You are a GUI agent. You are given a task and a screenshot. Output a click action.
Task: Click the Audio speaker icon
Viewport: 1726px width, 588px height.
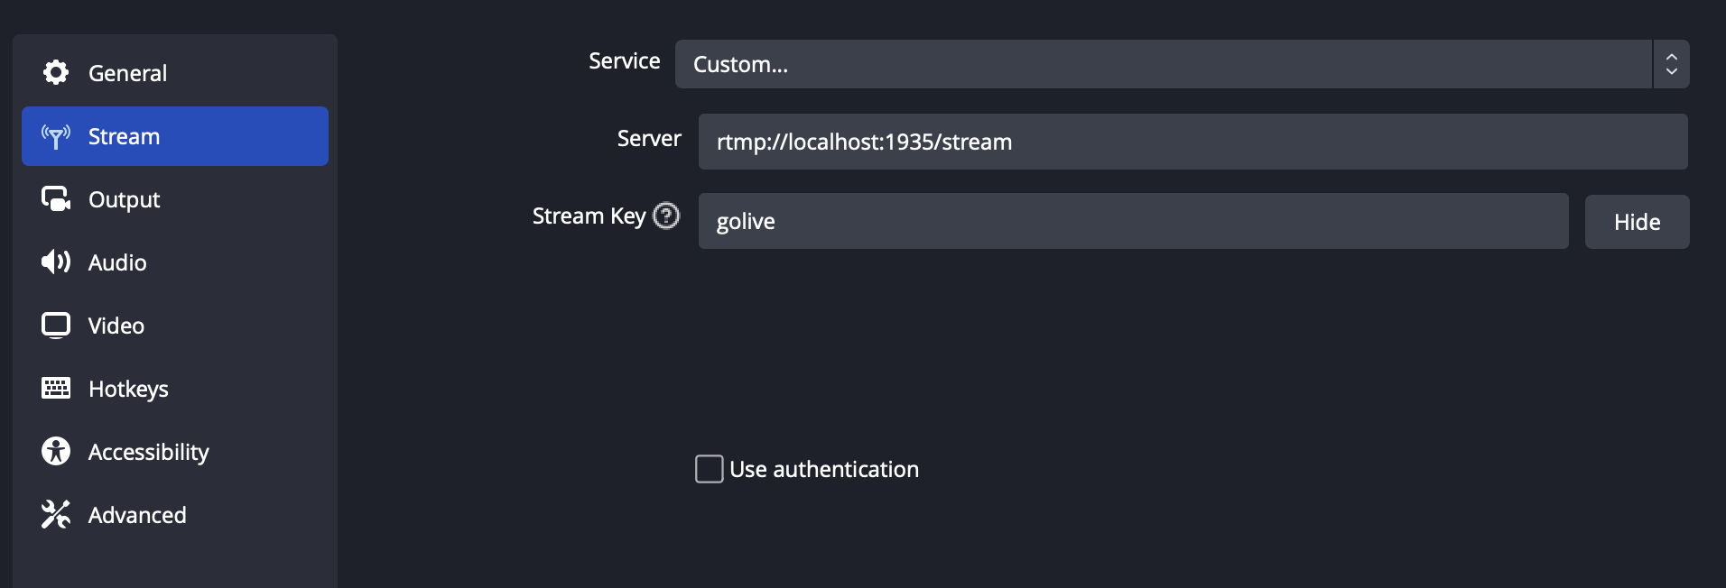(56, 262)
